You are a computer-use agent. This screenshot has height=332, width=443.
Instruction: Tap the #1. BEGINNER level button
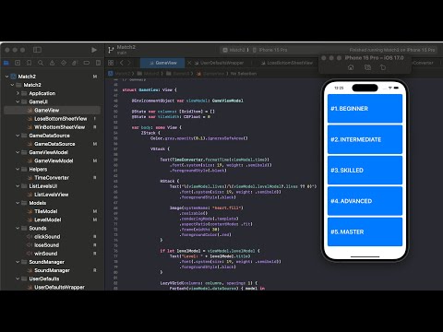(x=365, y=109)
